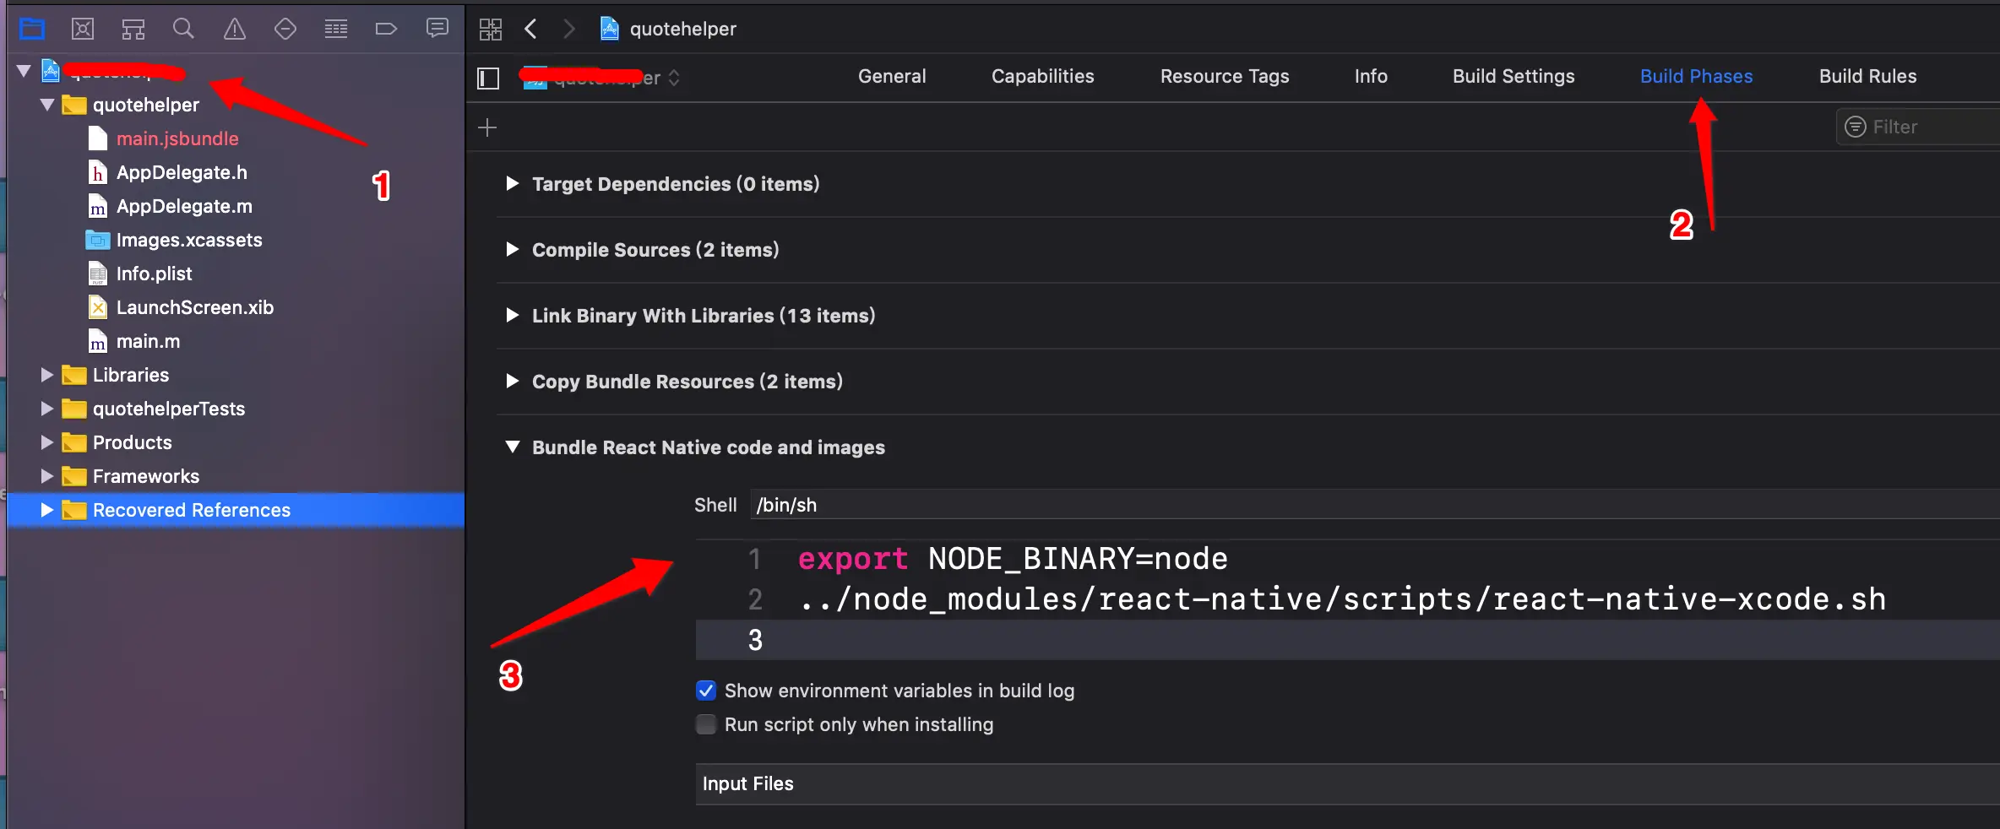Select the Recovered References group
Viewport: 2000px width, 829px height.
(x=236, y=510)
